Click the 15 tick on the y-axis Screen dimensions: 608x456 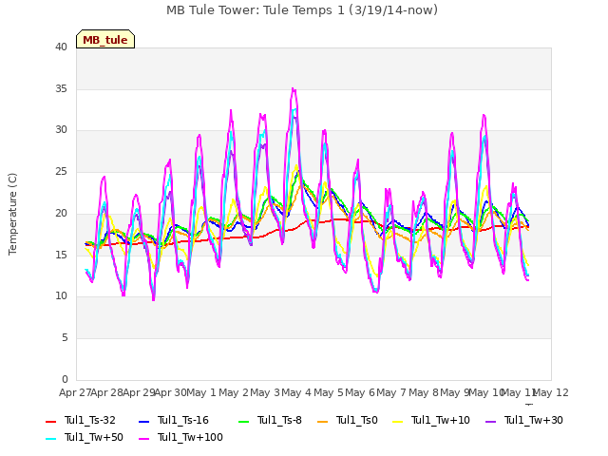point(61,255)
